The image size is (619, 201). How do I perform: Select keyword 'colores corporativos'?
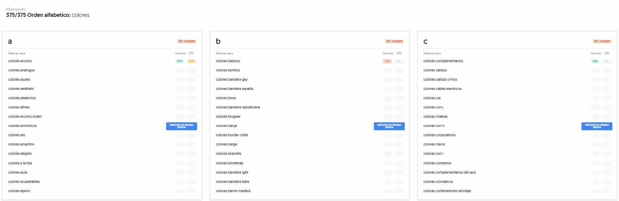coord(439,135)
